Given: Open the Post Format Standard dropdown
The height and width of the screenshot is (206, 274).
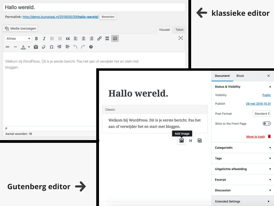Looking at the screenshot, I should [x=262, y=114].
